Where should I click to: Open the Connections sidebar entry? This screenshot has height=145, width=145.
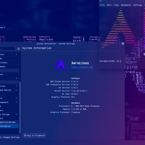tap(9, 74)
